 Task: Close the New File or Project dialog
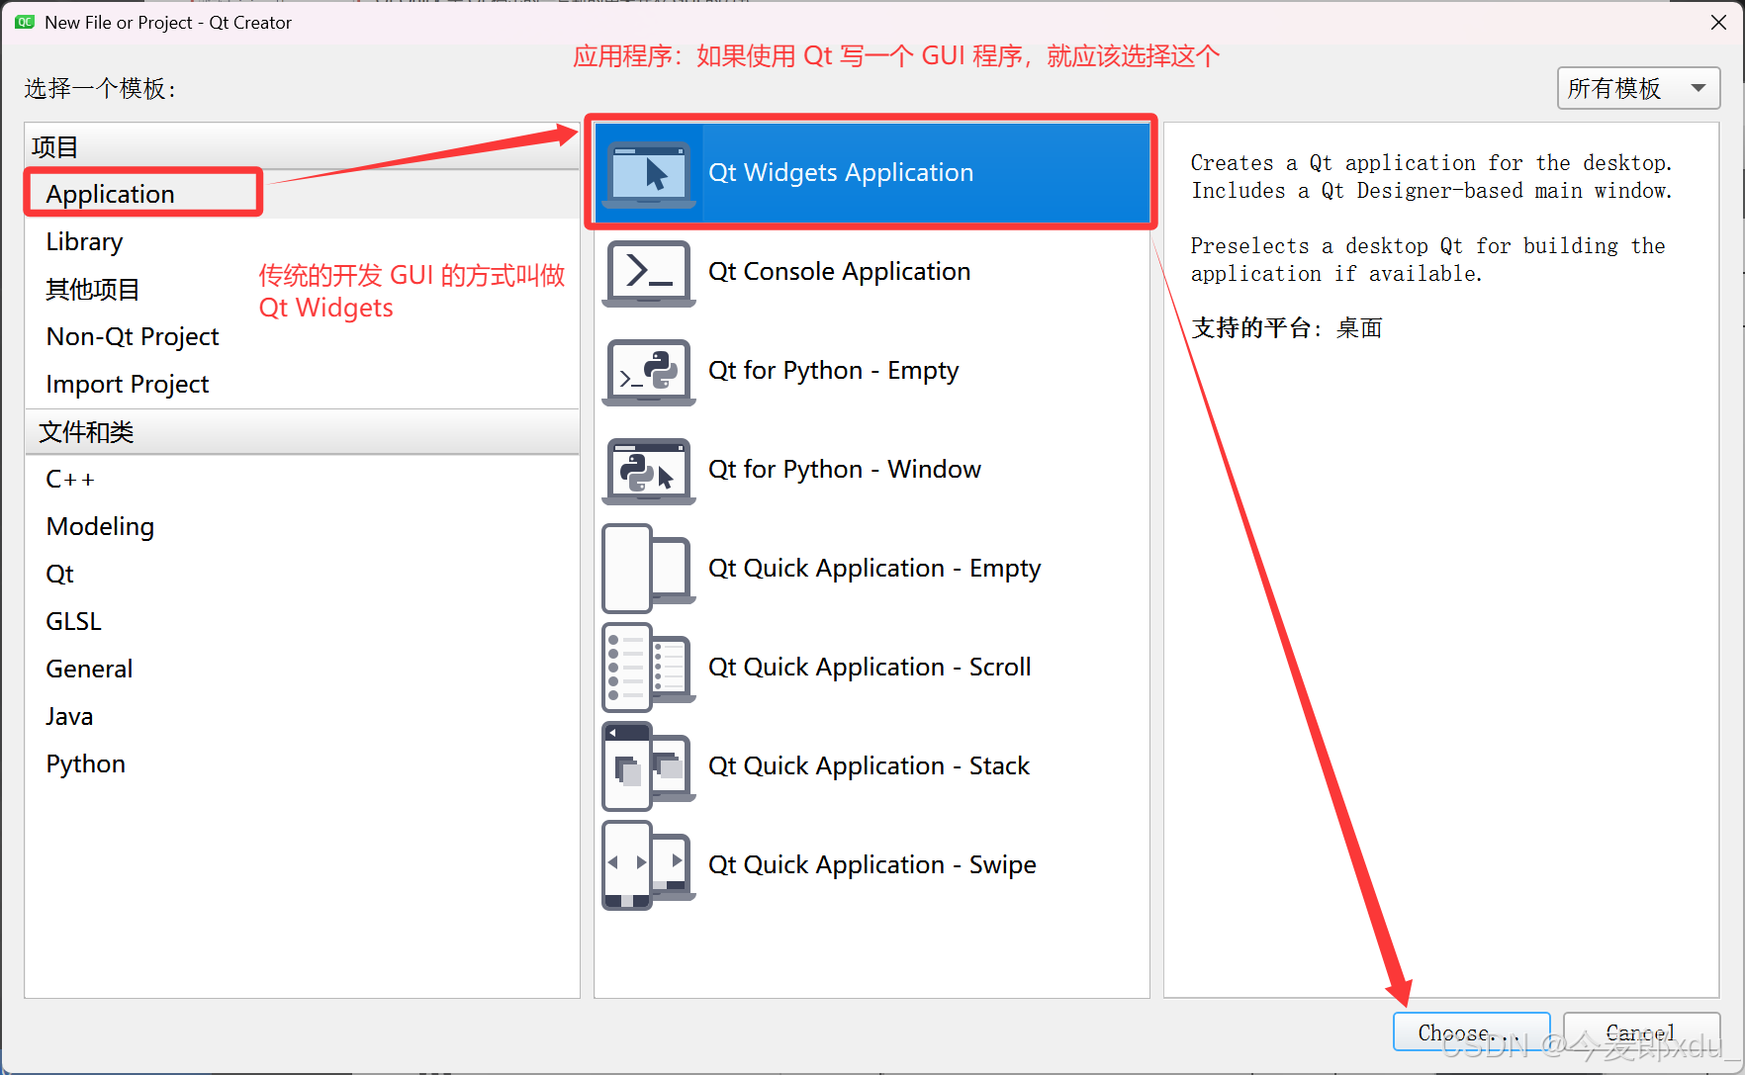(x=1718, y=22)
